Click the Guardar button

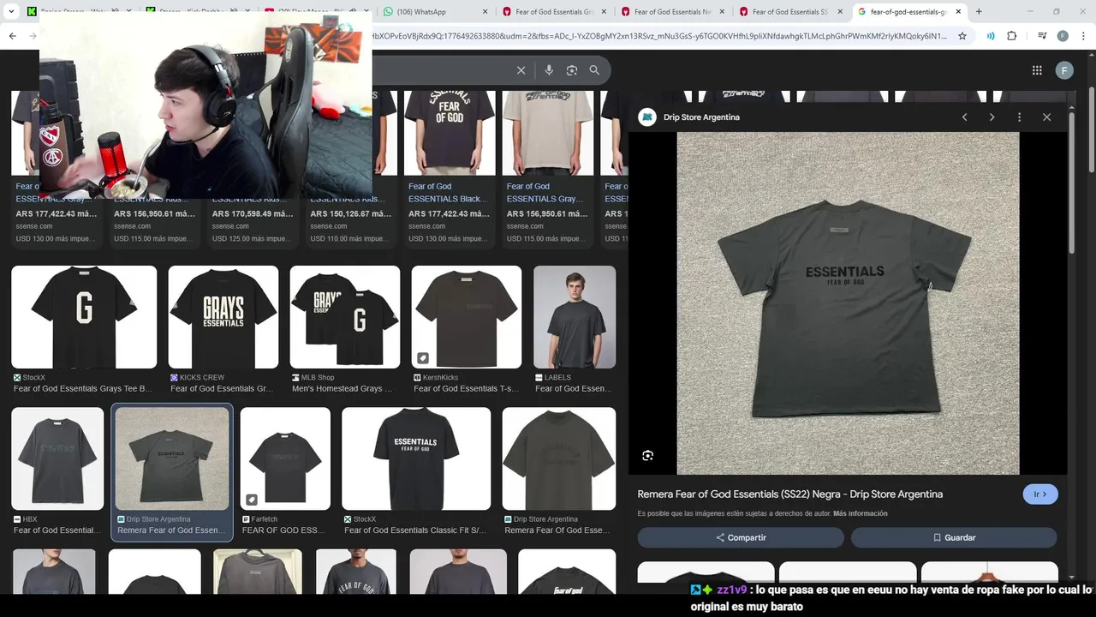(x=954, y=537)
